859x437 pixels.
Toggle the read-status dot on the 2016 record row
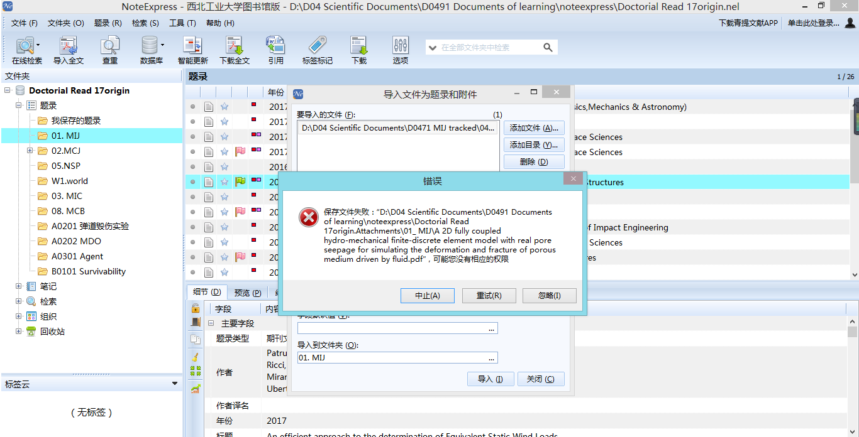click(x=193, y=167)
